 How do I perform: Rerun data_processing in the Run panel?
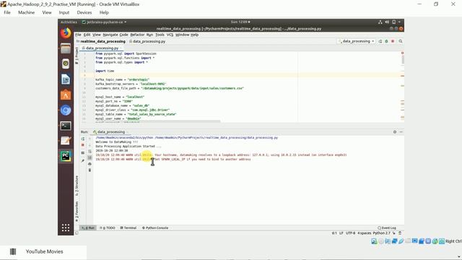point(83,139)
